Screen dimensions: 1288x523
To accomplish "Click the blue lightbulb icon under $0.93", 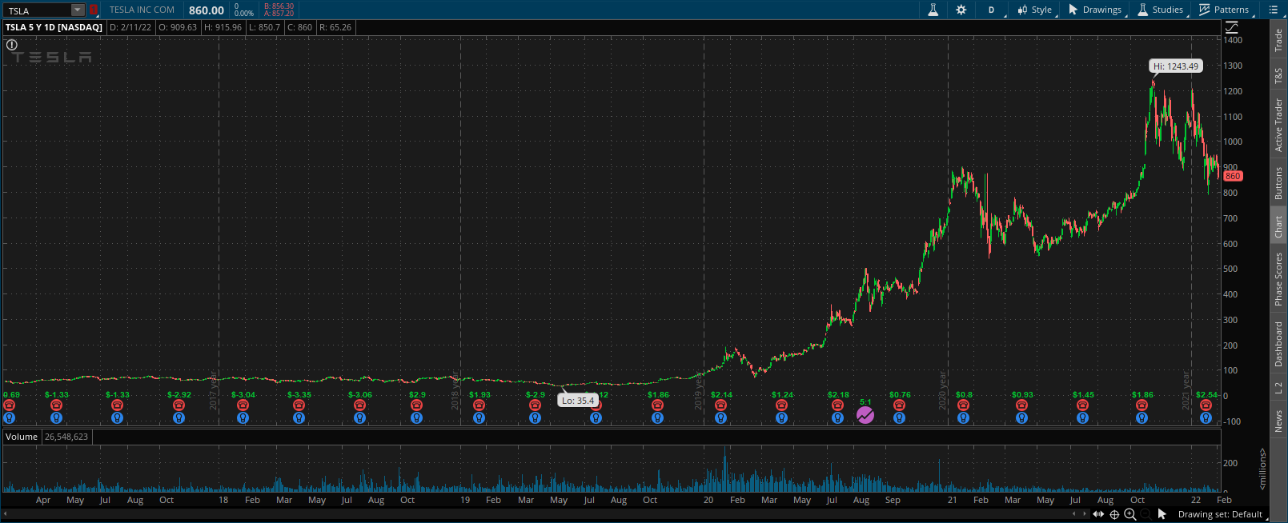I will click(x=1021, y=417).
